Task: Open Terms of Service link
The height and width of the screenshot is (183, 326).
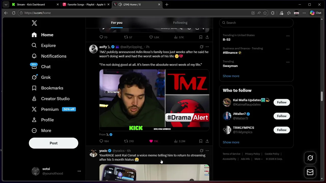Action: click(x=232, y=154)
